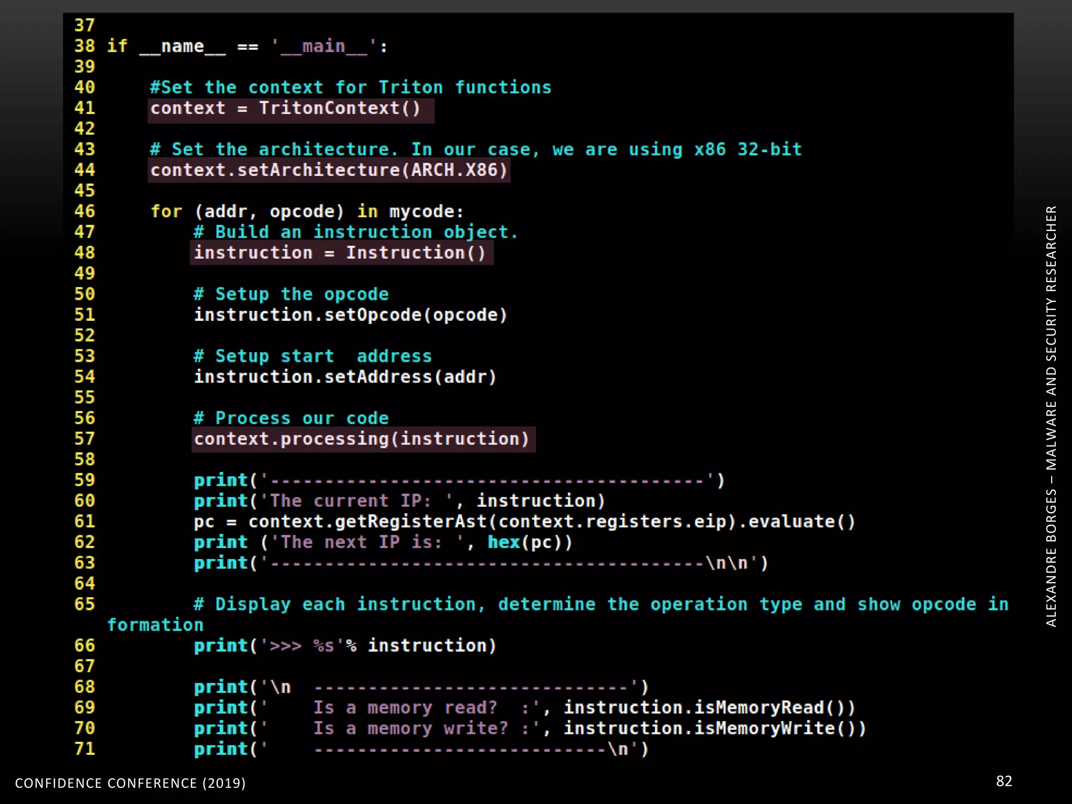1072x804 pixels.
Task: Click the comment about x86 32-bit architecture
Action: [x=476, y=150]
